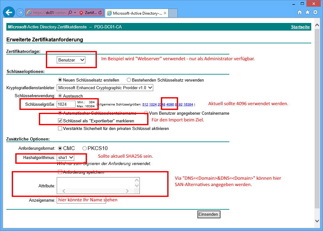Select the PKCS10 request format option

(x=84, y=148)
